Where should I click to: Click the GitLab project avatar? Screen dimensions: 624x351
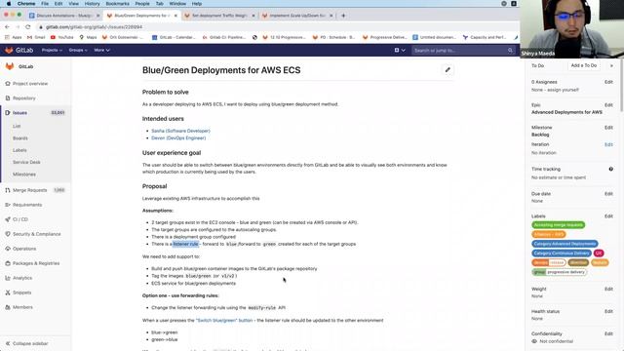tap(10, 66)
